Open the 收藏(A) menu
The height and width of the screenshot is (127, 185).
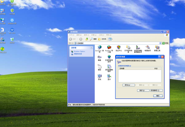94,35
